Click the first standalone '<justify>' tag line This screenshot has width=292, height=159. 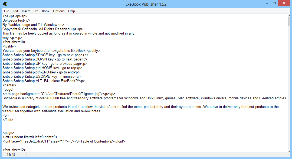[x=9, y=46]
